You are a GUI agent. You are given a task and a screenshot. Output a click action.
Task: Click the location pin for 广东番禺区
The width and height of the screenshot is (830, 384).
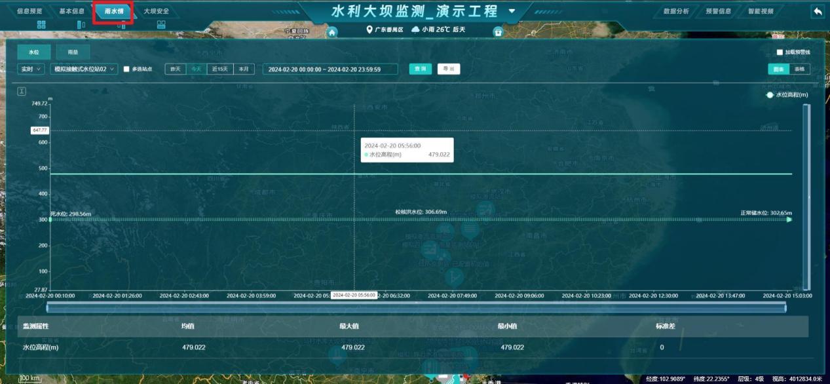click(369, 30)
